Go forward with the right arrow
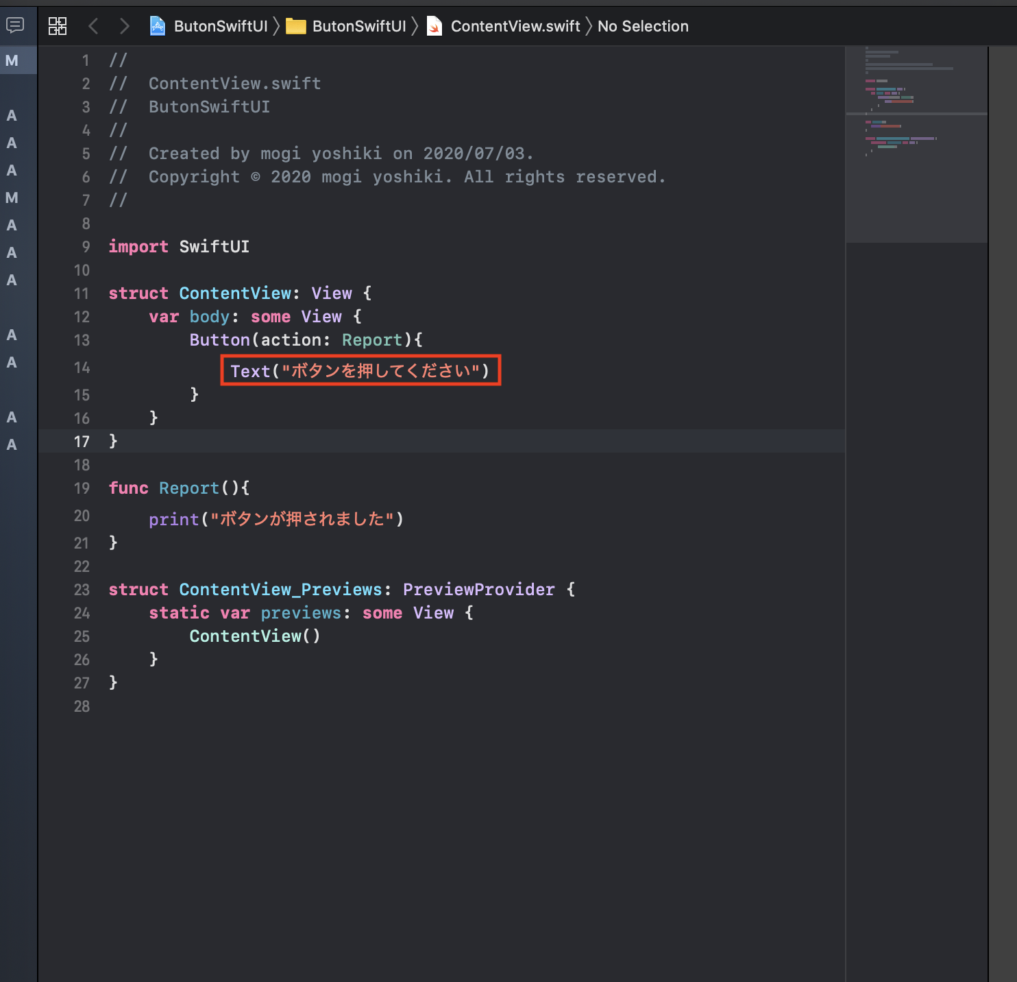1017x982 pixels. [124, 26]
